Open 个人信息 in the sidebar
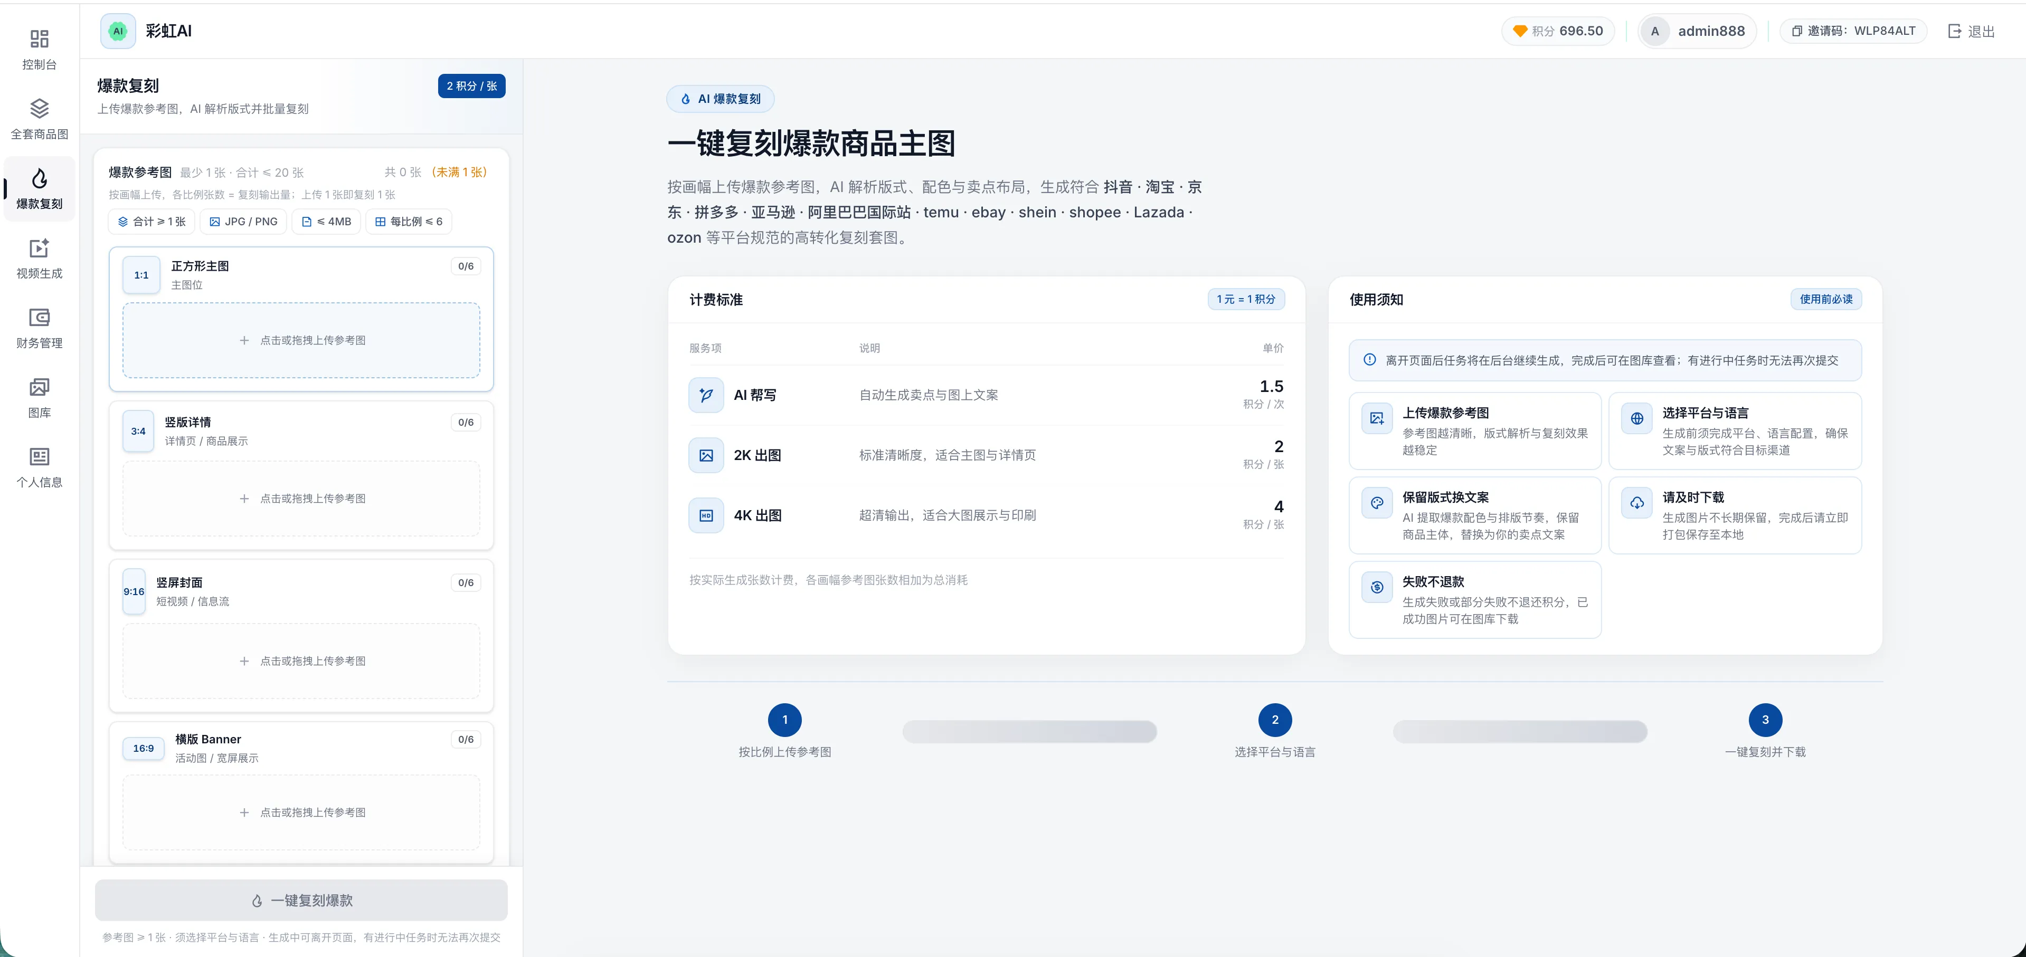 point(39,467)
